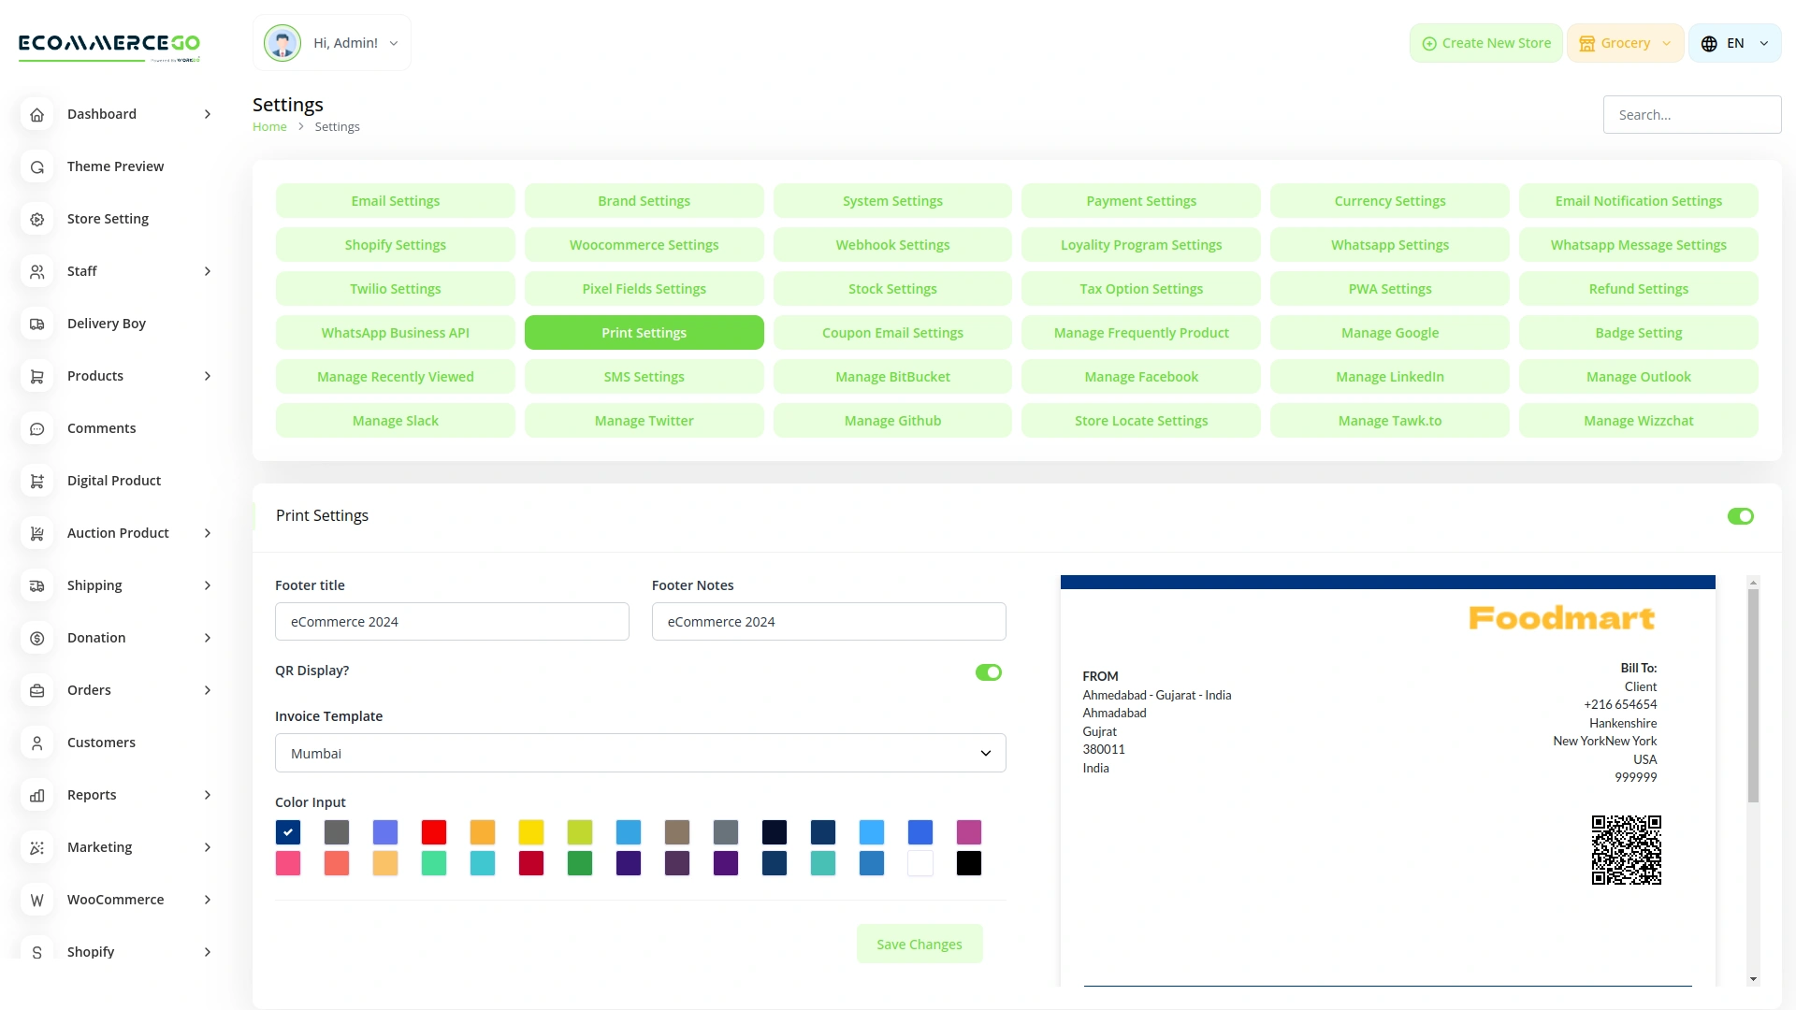Screen dimensions: 1796x1010
Task: Select the Shopify sidebar icon
Action: tap(36, 952)
